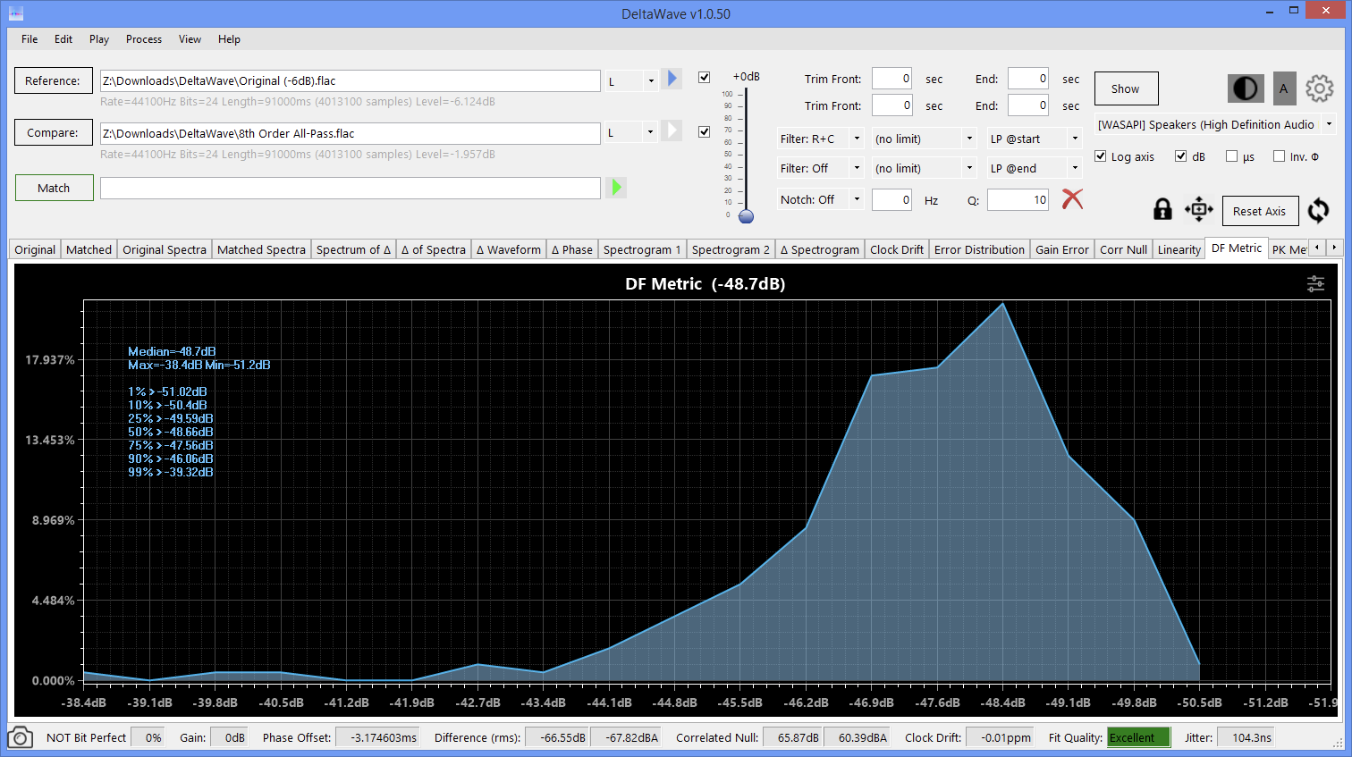
Task: Enable the Inv. Φ checkbox
Action: click(1280, 156)
